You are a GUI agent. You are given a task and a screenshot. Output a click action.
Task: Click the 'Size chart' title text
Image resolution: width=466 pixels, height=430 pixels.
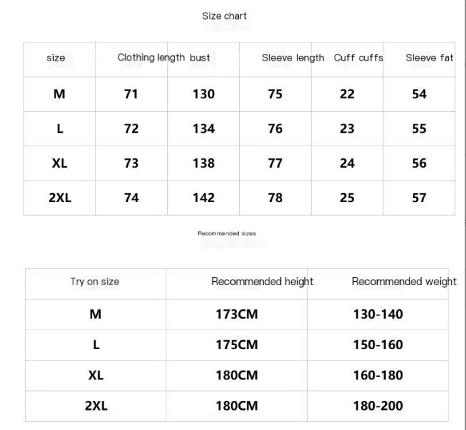pos(224,16)
